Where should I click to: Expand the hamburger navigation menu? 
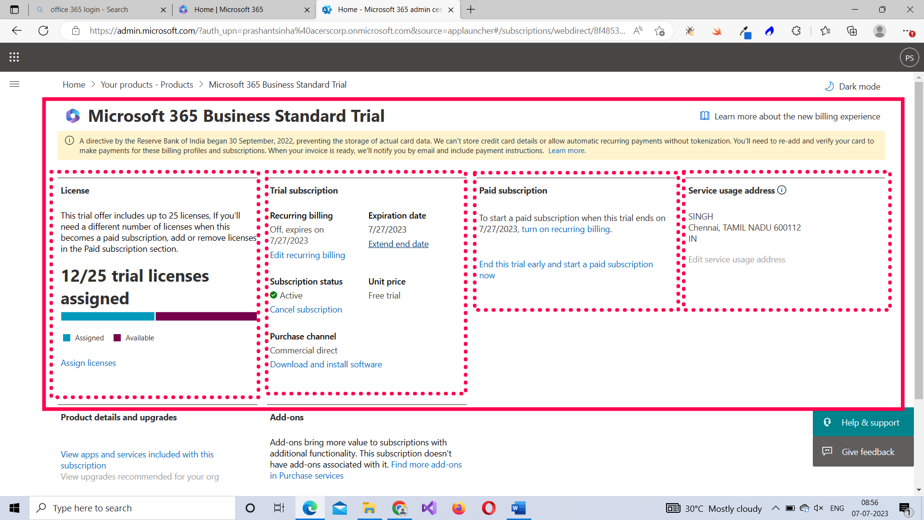point(14,84)
